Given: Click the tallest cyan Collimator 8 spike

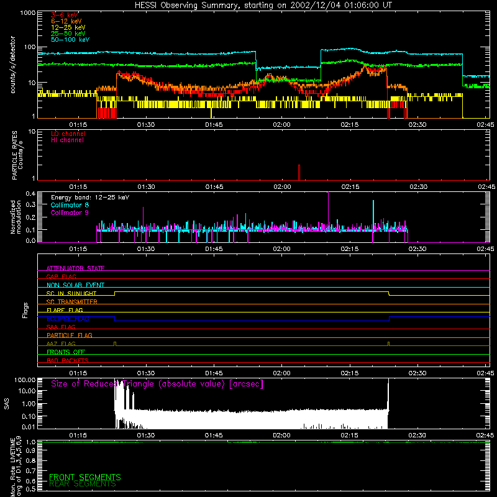Looking at the screenshot, I should [x=373, y=215].
